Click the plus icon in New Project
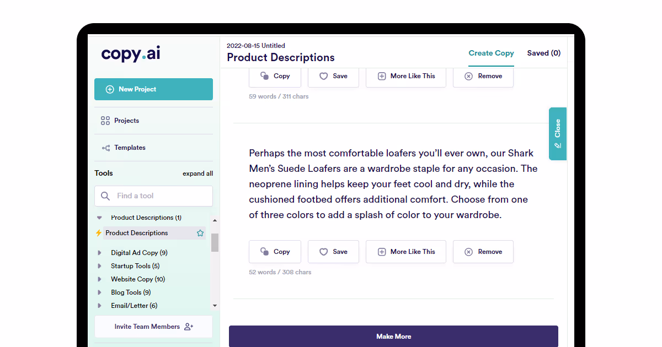Viewport: 662px width, 347px height. pyautogui.click(x=109, y=89)
